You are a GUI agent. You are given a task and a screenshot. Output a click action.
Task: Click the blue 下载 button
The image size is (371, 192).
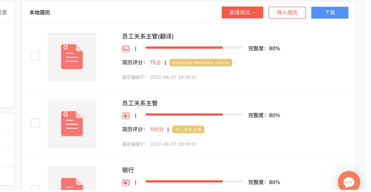pos(330,12)
